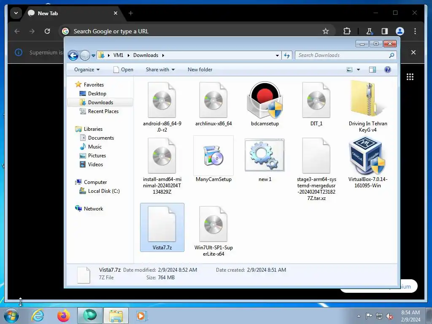Select Downloads in navigation pane
Image resolution: width=432 pixels, height=324 pixels.
click(100, 103)
